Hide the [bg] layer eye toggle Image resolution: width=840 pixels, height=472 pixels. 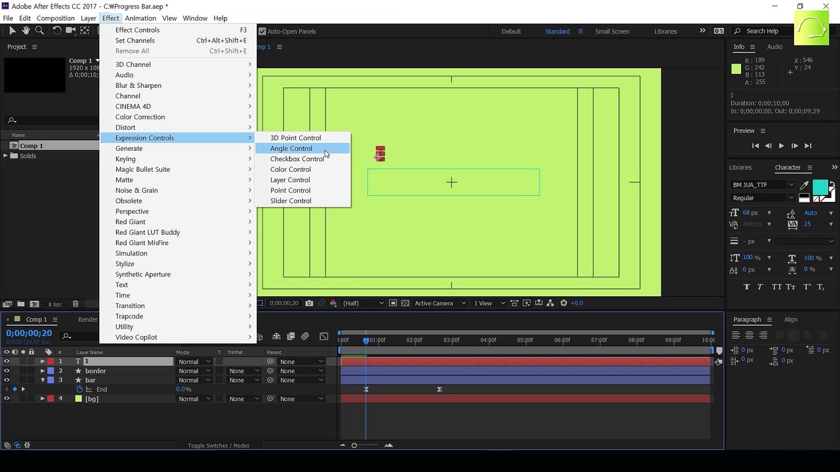pos(7,399)
